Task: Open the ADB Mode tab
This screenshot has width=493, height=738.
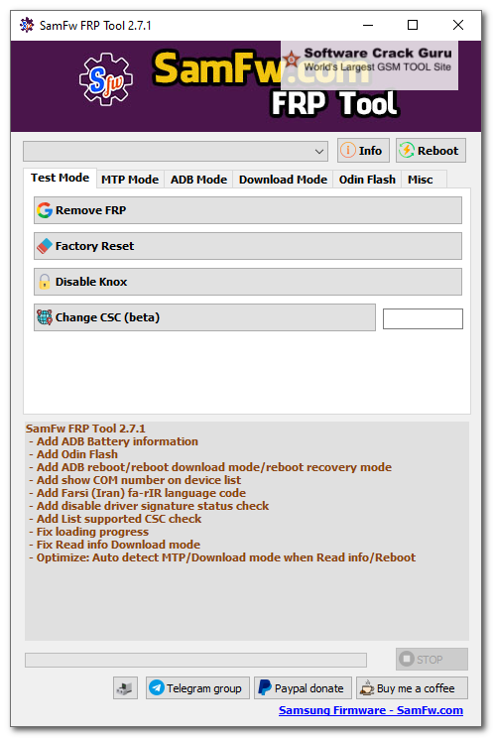Action: (198, 180)
